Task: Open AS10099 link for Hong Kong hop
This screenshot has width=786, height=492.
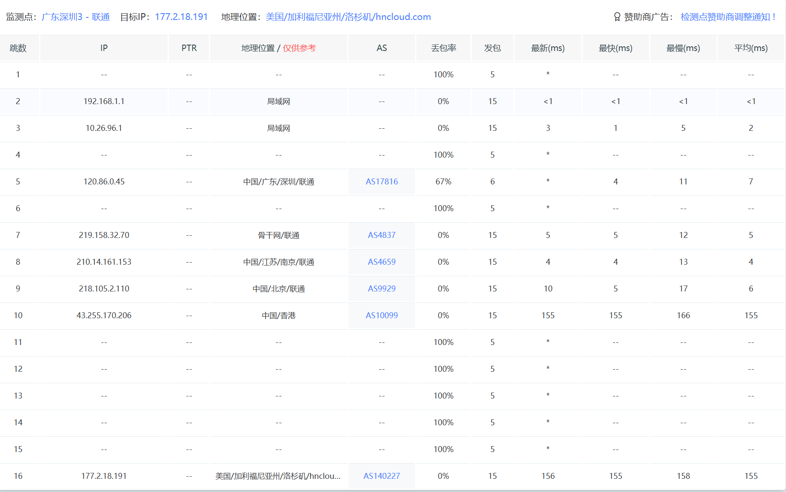Action: pyautogui.click(x=382, y=315)
